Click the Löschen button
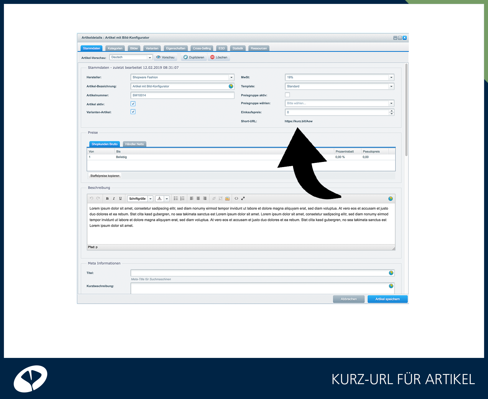488x399 pixels. 219,57
